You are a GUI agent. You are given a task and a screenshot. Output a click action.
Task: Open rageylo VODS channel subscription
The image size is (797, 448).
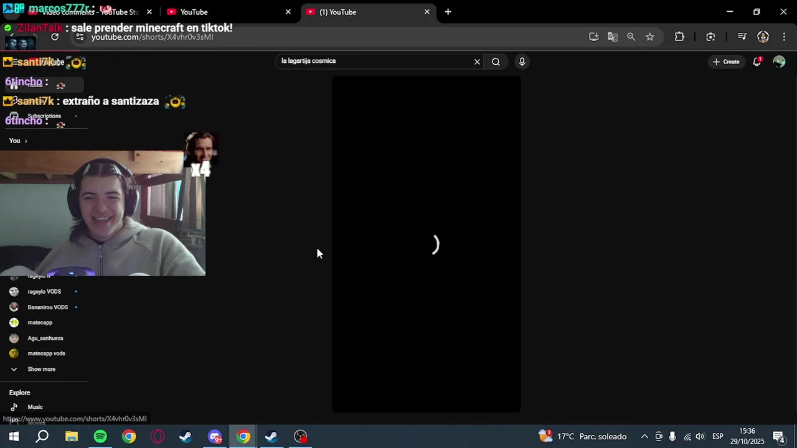(44, 291)
